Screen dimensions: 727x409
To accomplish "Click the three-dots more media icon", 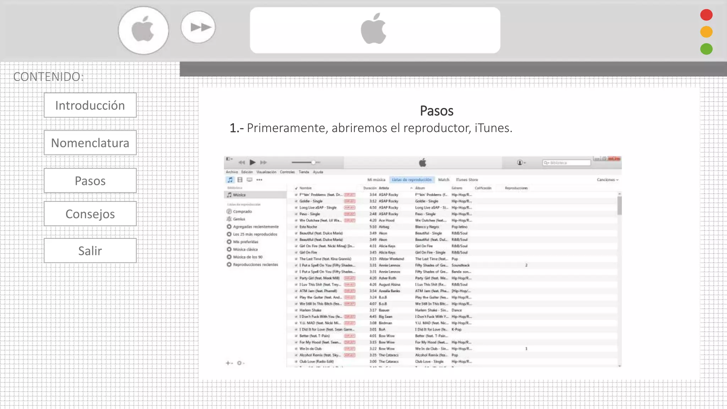I will click(x=259, y=180).
